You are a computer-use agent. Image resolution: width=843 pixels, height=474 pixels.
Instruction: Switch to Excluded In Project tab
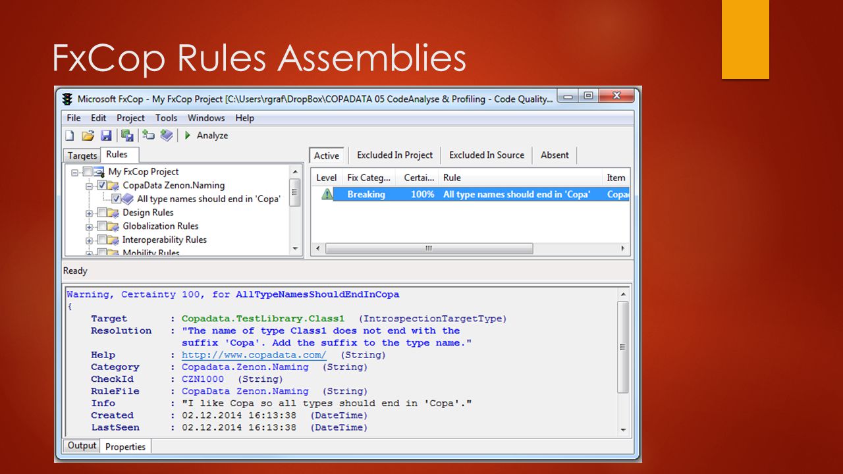(x=394, y=155)
